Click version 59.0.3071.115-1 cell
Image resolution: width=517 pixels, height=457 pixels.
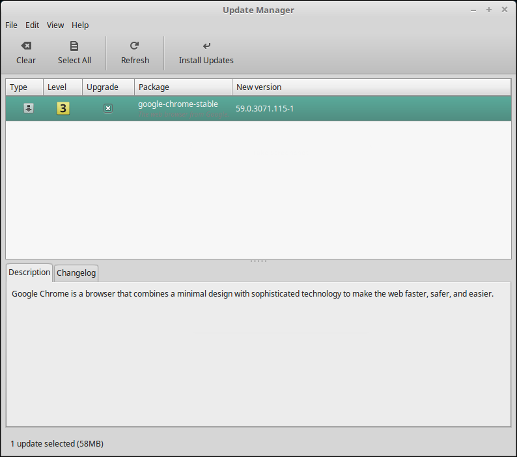click(x=265, y=109)
